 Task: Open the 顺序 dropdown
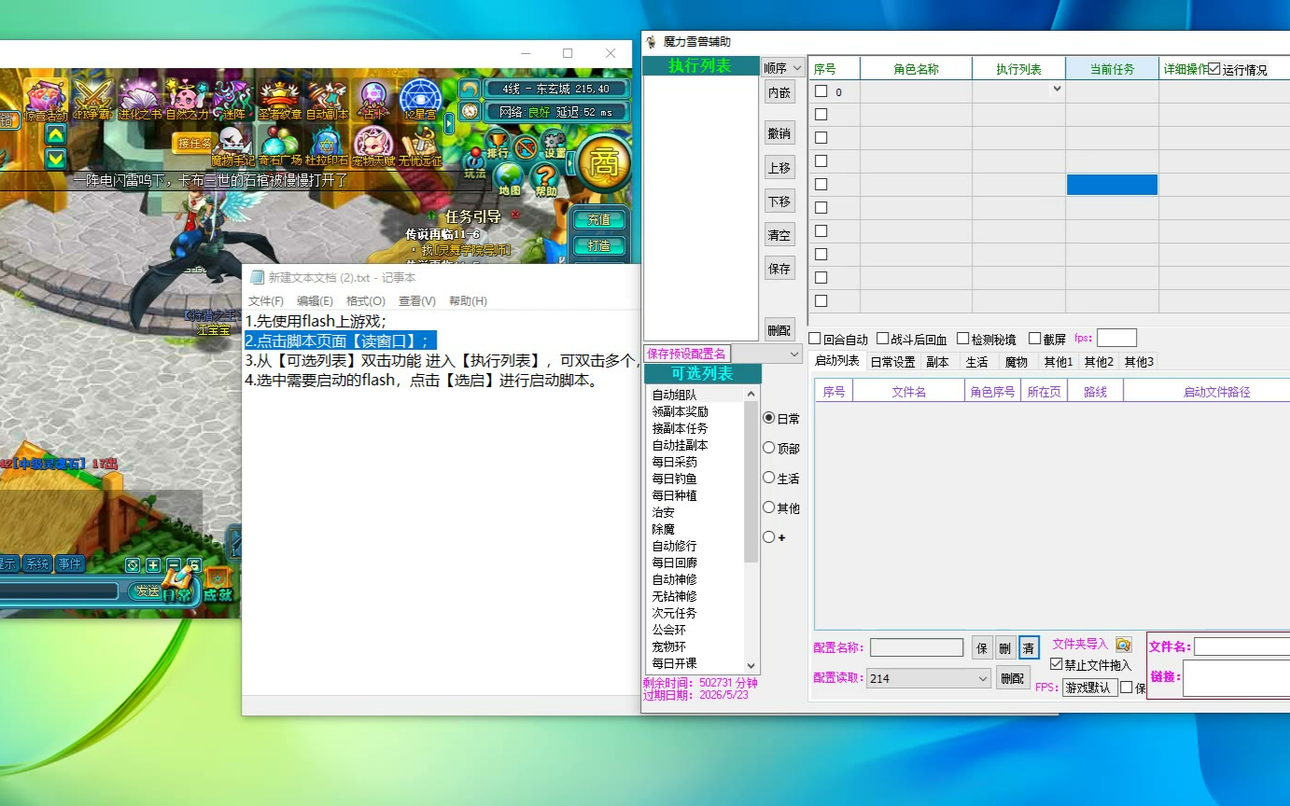point(783,67)
